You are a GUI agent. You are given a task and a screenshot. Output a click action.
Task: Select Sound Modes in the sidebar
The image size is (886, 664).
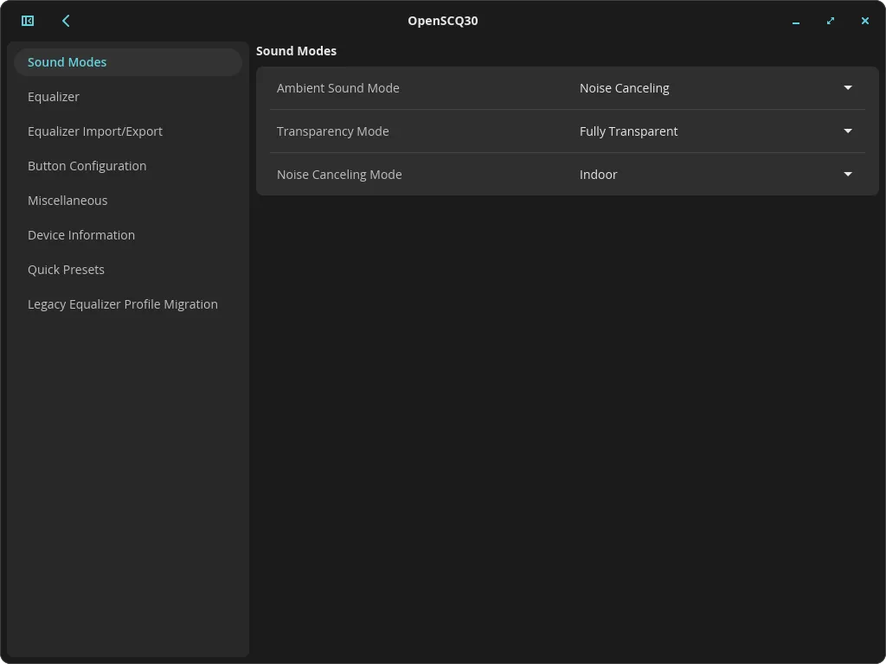pyautogui.click(x=128, y=62)
